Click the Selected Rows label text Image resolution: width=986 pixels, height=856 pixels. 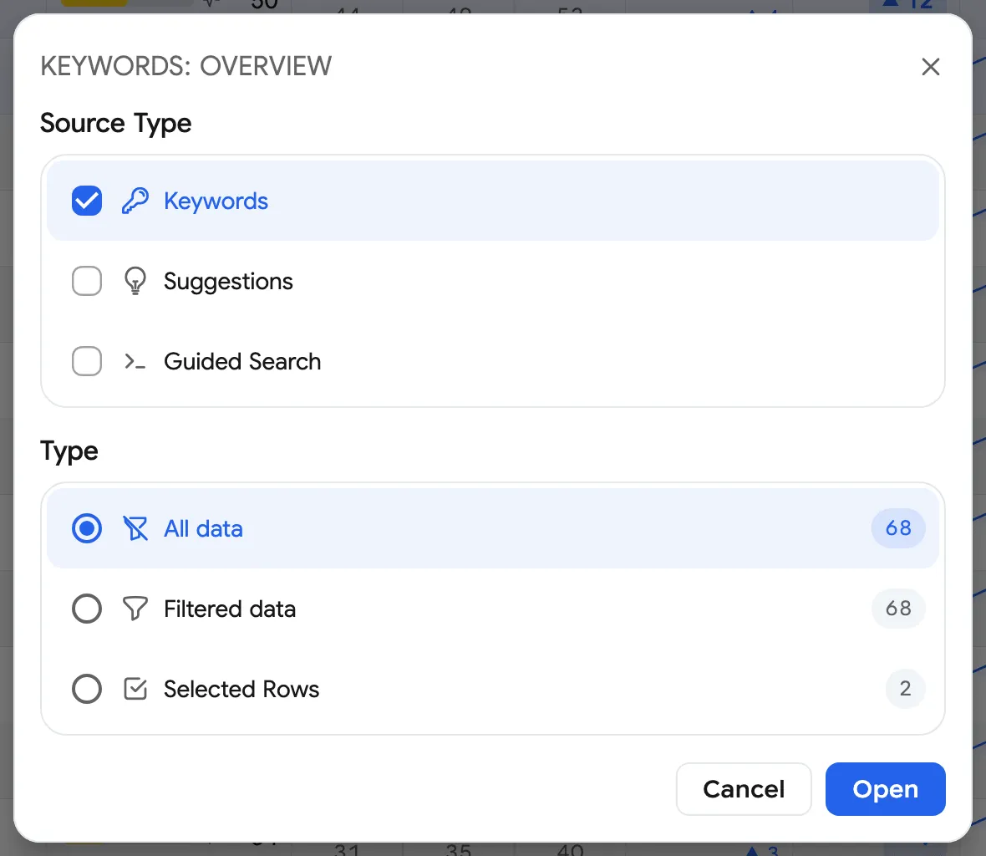pyautogui.click(x=241, y=690)
